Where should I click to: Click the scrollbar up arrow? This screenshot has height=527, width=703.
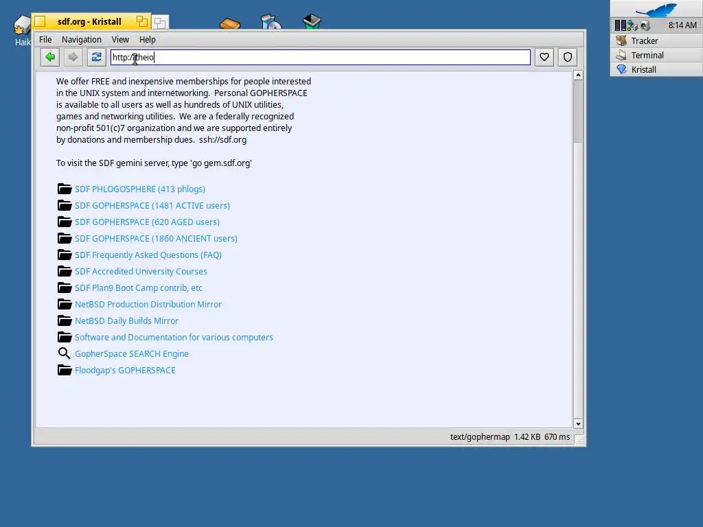click(x=578, y=75)
